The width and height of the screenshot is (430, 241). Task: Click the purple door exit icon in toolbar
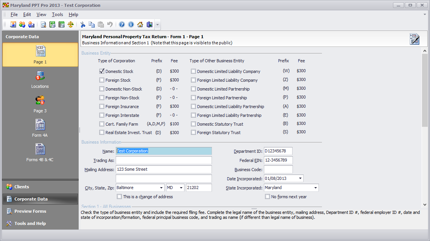[149, 25]
